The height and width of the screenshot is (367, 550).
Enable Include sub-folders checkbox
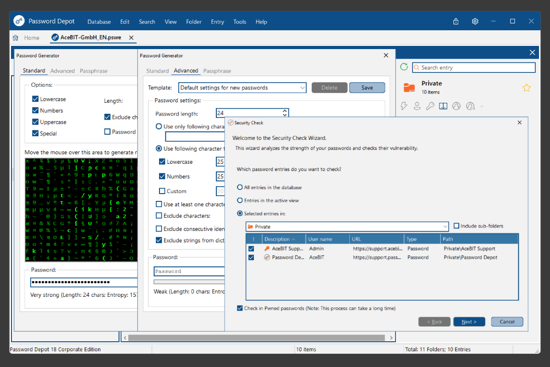(x=456, y=226)
